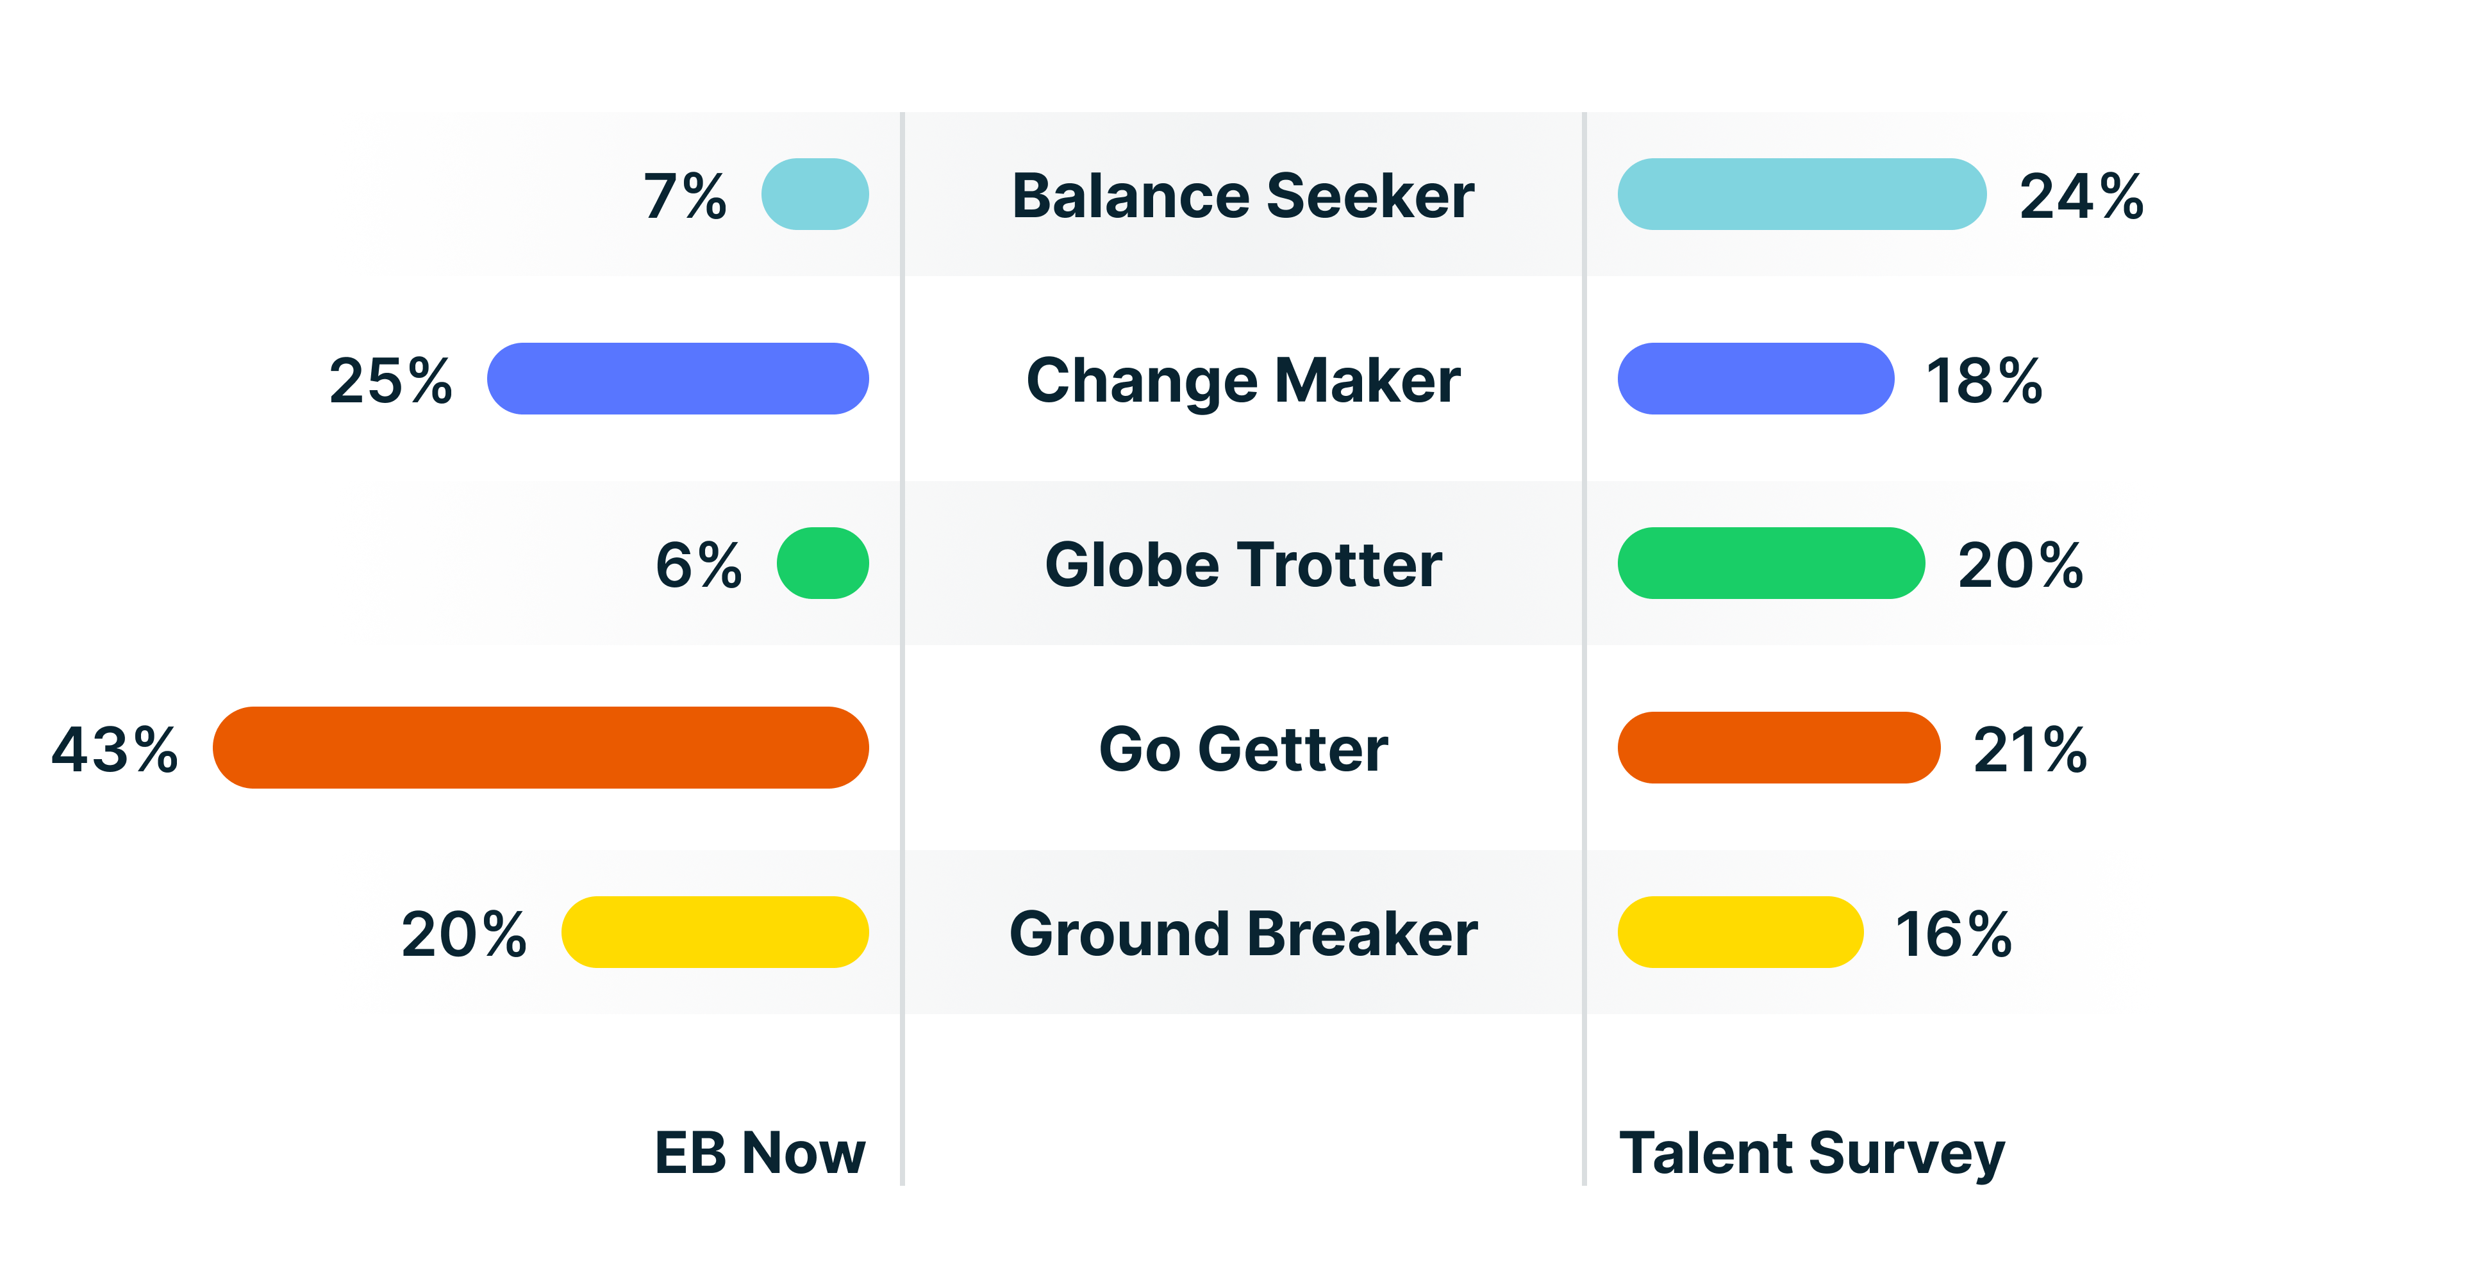Click the blue 25% Change Maker bar
The image size is (2487, 1271).
tap(678, 379)
